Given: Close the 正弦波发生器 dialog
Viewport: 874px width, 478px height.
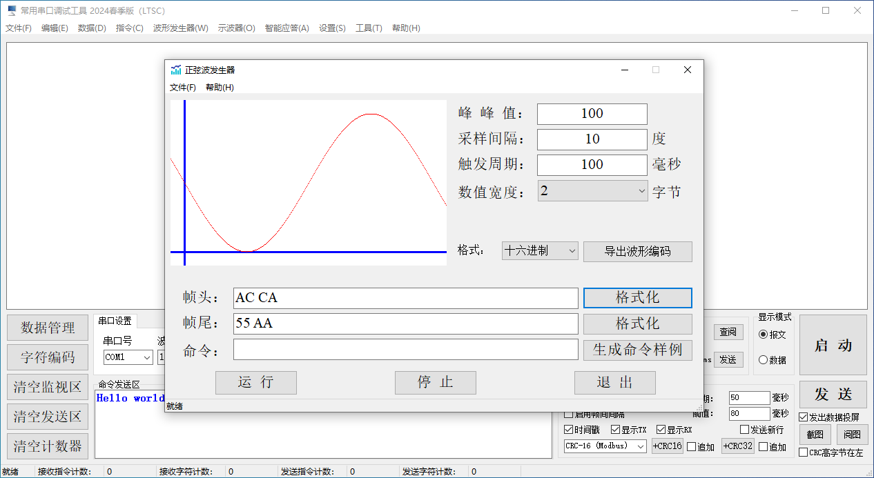Looking at the screenshot, I should 687,70.
